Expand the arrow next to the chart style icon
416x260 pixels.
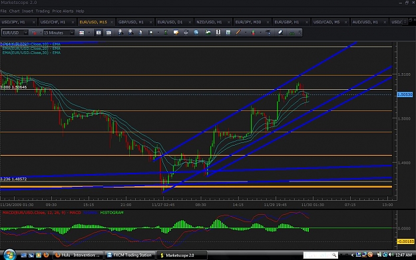point(89,33)
